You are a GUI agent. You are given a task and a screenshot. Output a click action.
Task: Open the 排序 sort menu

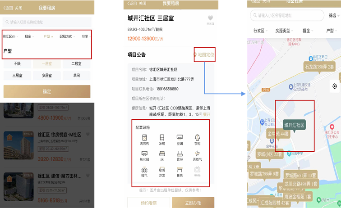(x=85, y=36)
